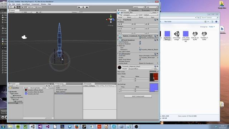Toggle the Animator component enabled checkbox
This screenshot has width=229, height=129.
(122, 54)
